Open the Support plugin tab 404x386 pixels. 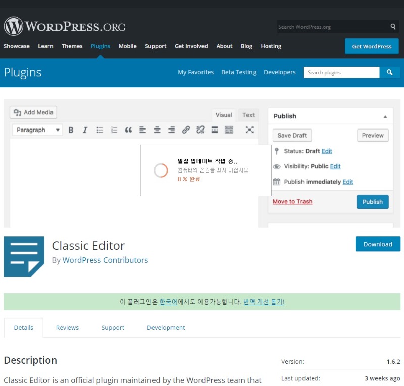coord(113,328)
